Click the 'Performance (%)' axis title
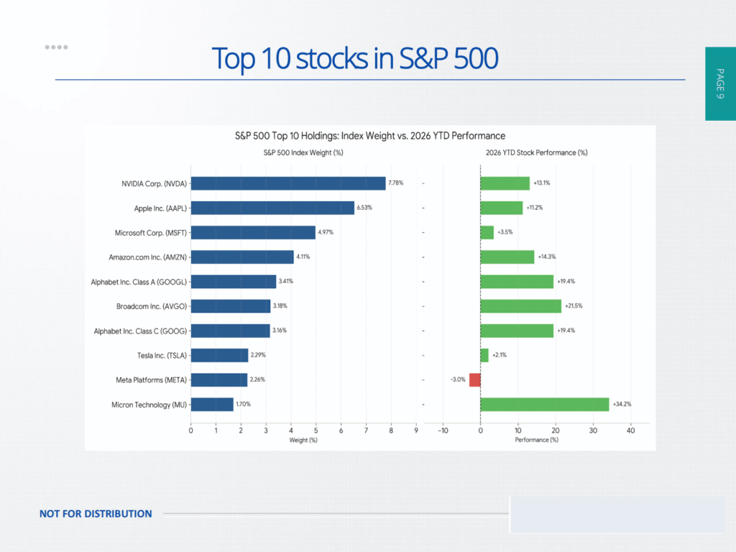This screenshot has width=736, height=552. coord(536,440)
